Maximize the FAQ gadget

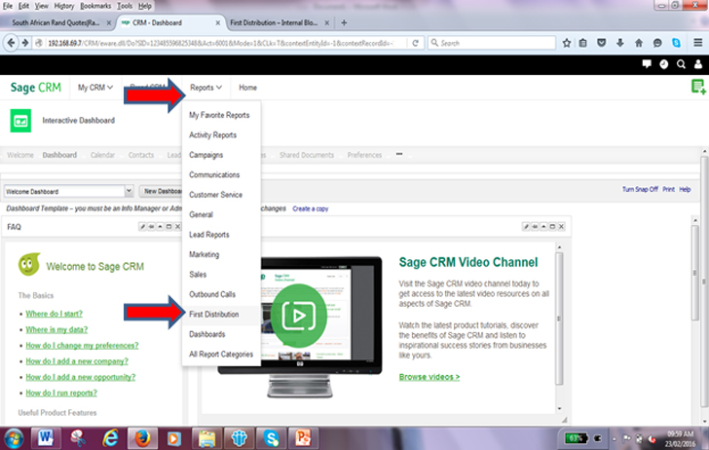(168, 227)
